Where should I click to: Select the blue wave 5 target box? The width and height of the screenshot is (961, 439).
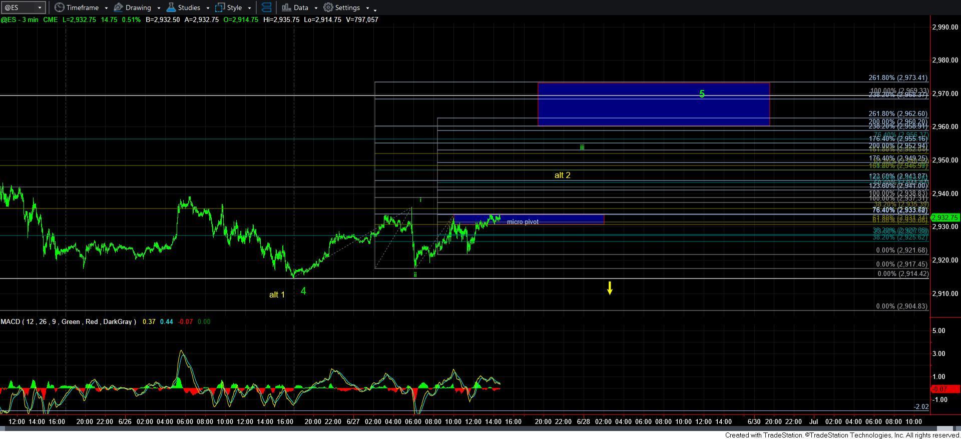tap(654, 104)
